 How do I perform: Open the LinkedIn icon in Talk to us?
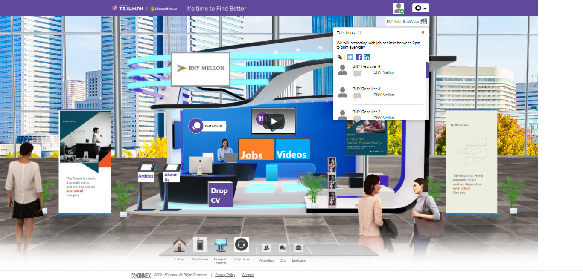367,58
